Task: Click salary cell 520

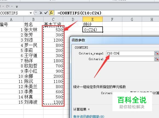Action: click(53, 30)
